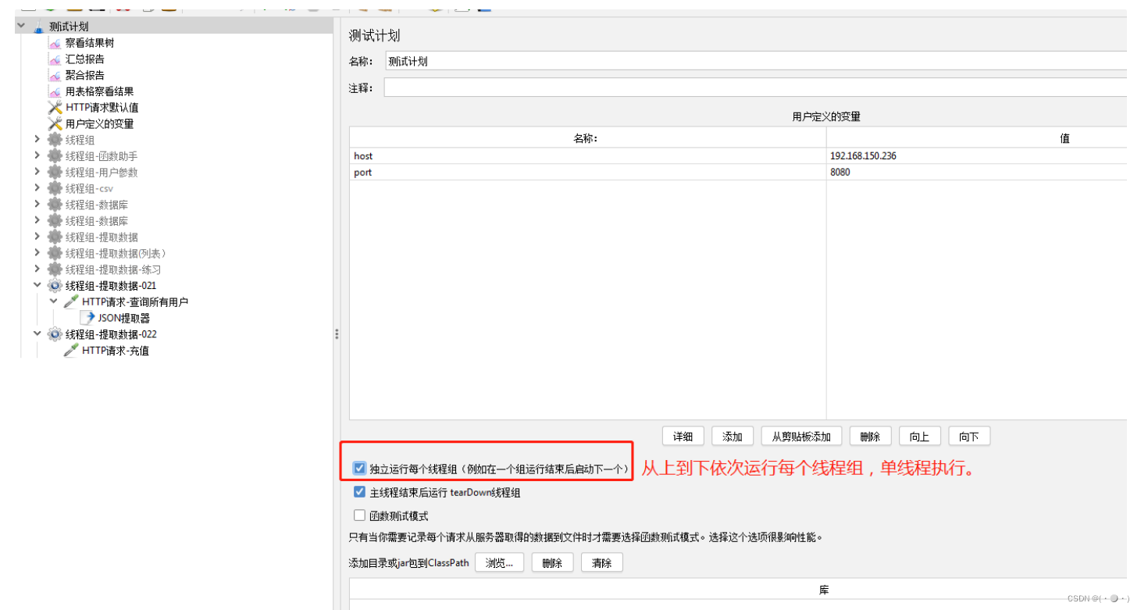
Task: Click the 浏览... ClassPath button
Action: [x=499, y=562]
